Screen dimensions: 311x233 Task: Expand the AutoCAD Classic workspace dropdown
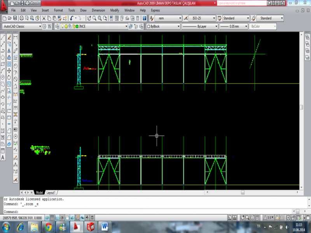(x=39, y=26)
